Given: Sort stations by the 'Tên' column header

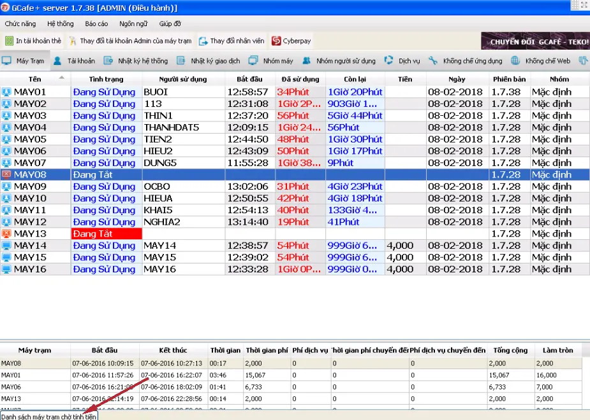Looking at the screenshot, I should pos(35,79).
